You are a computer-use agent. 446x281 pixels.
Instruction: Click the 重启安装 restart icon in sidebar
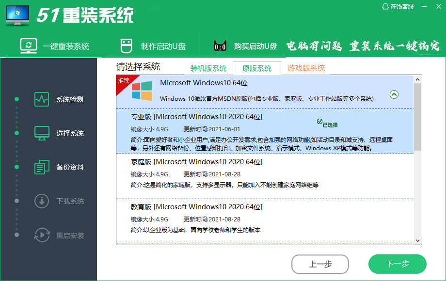click(42, 235)
